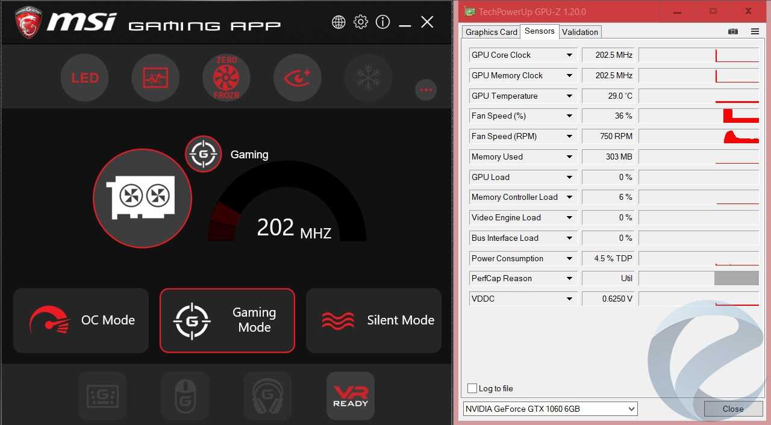This screenshot has width=771, height=425.
Task: Open the NVIDIA GeForce GTX 1060 selector
Action: pyautogui.click(x=550, y=409)
